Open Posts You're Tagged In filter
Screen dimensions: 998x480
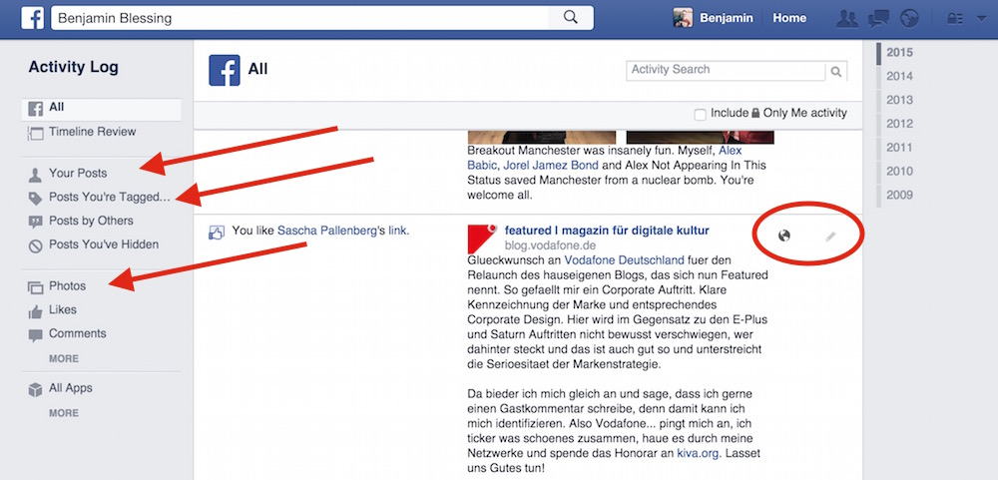[110, 198]
